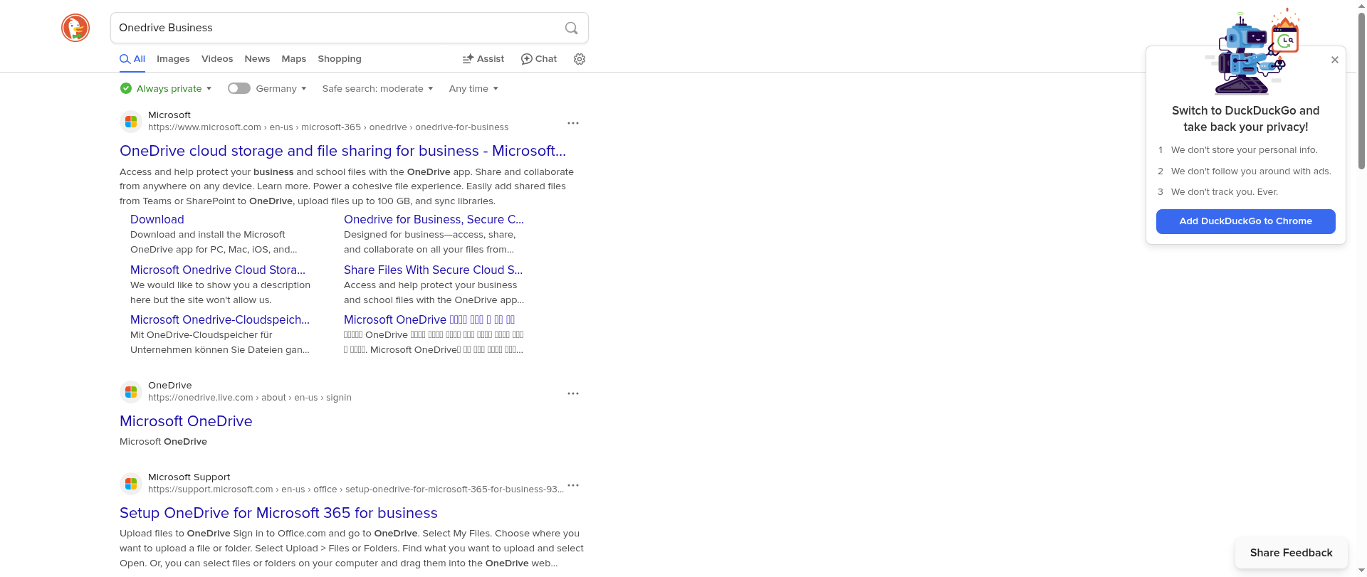Open OneDrive cloud storage and file sharing result
Image resolution: width=1367 pixels, height=577 pixels.
pos(342,151)
